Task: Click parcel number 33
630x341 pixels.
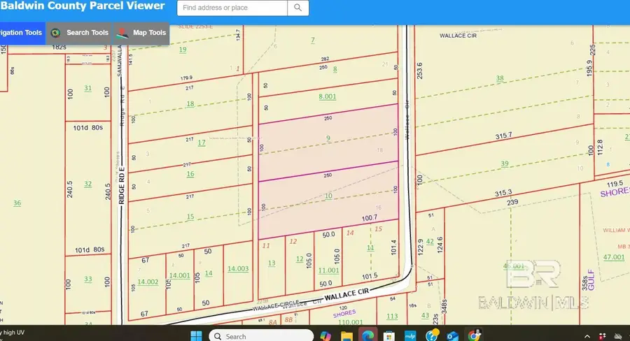Action: click(x=87, y=280)
